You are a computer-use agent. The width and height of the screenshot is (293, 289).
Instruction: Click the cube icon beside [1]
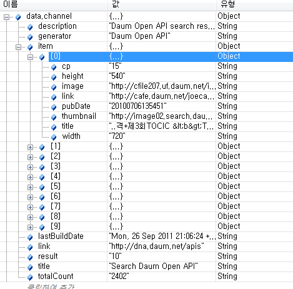42,147
